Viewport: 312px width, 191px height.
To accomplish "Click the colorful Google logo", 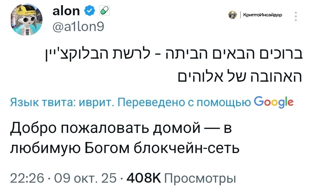I will pos(273,102).
